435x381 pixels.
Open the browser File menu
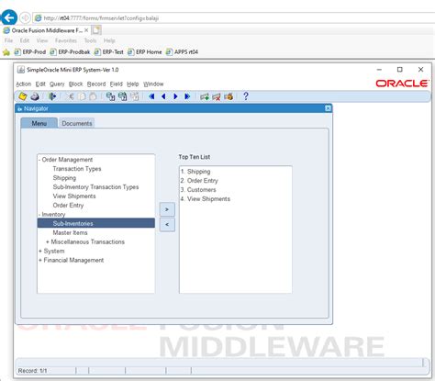click(x=8, y=40)
